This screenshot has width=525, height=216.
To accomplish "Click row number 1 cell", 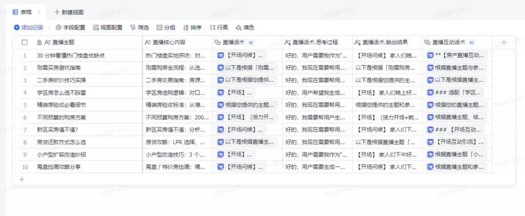I will pos(25,55).
